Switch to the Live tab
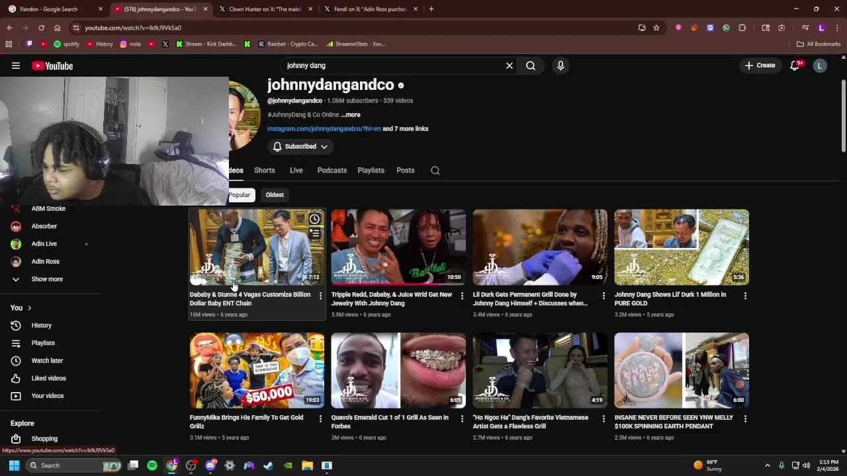Viewport: 847px width, 476px height. 296,170
